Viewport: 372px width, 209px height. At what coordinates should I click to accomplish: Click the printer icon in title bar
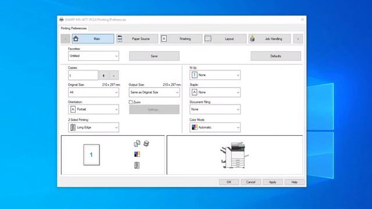coord(62,19)
